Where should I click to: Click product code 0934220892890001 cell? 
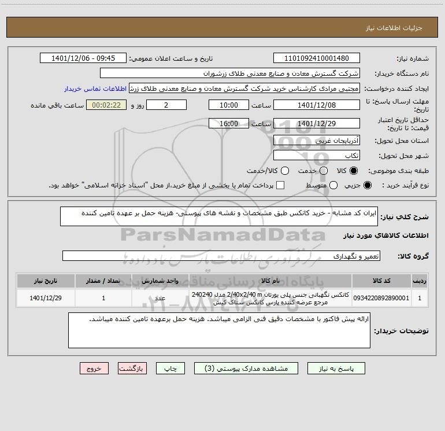point(381,298)
